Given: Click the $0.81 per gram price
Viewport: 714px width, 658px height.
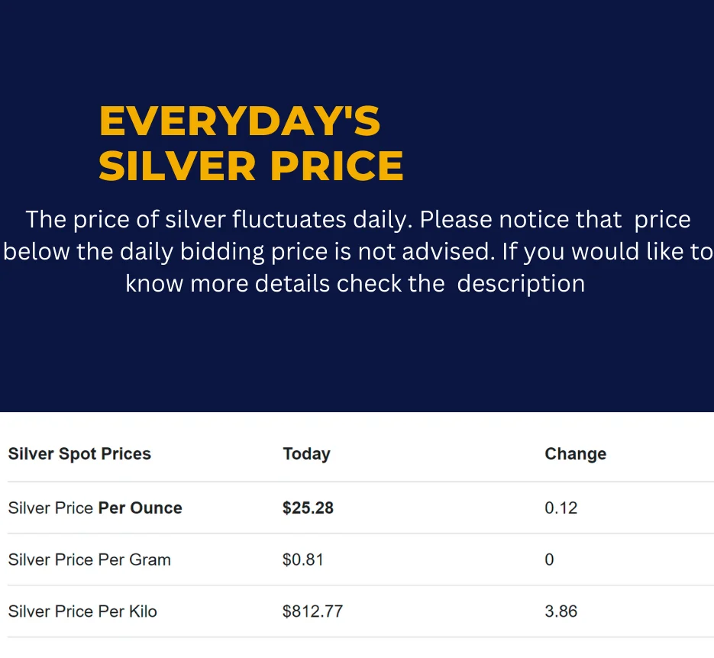Looking at the screenshot, I should coord(303,560).
